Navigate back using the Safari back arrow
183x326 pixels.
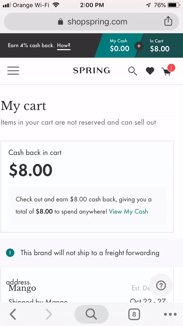click(13, 314)
